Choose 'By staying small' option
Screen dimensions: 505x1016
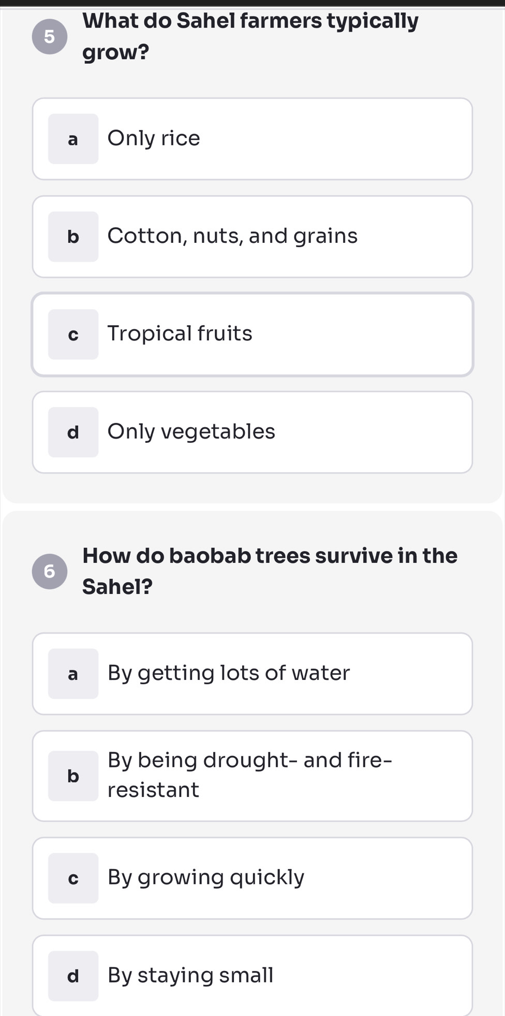point(252,976)
